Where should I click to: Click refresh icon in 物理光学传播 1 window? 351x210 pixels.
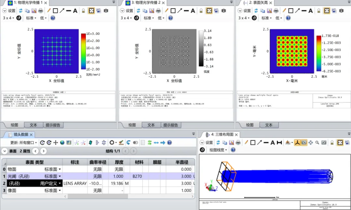point(21,11)
